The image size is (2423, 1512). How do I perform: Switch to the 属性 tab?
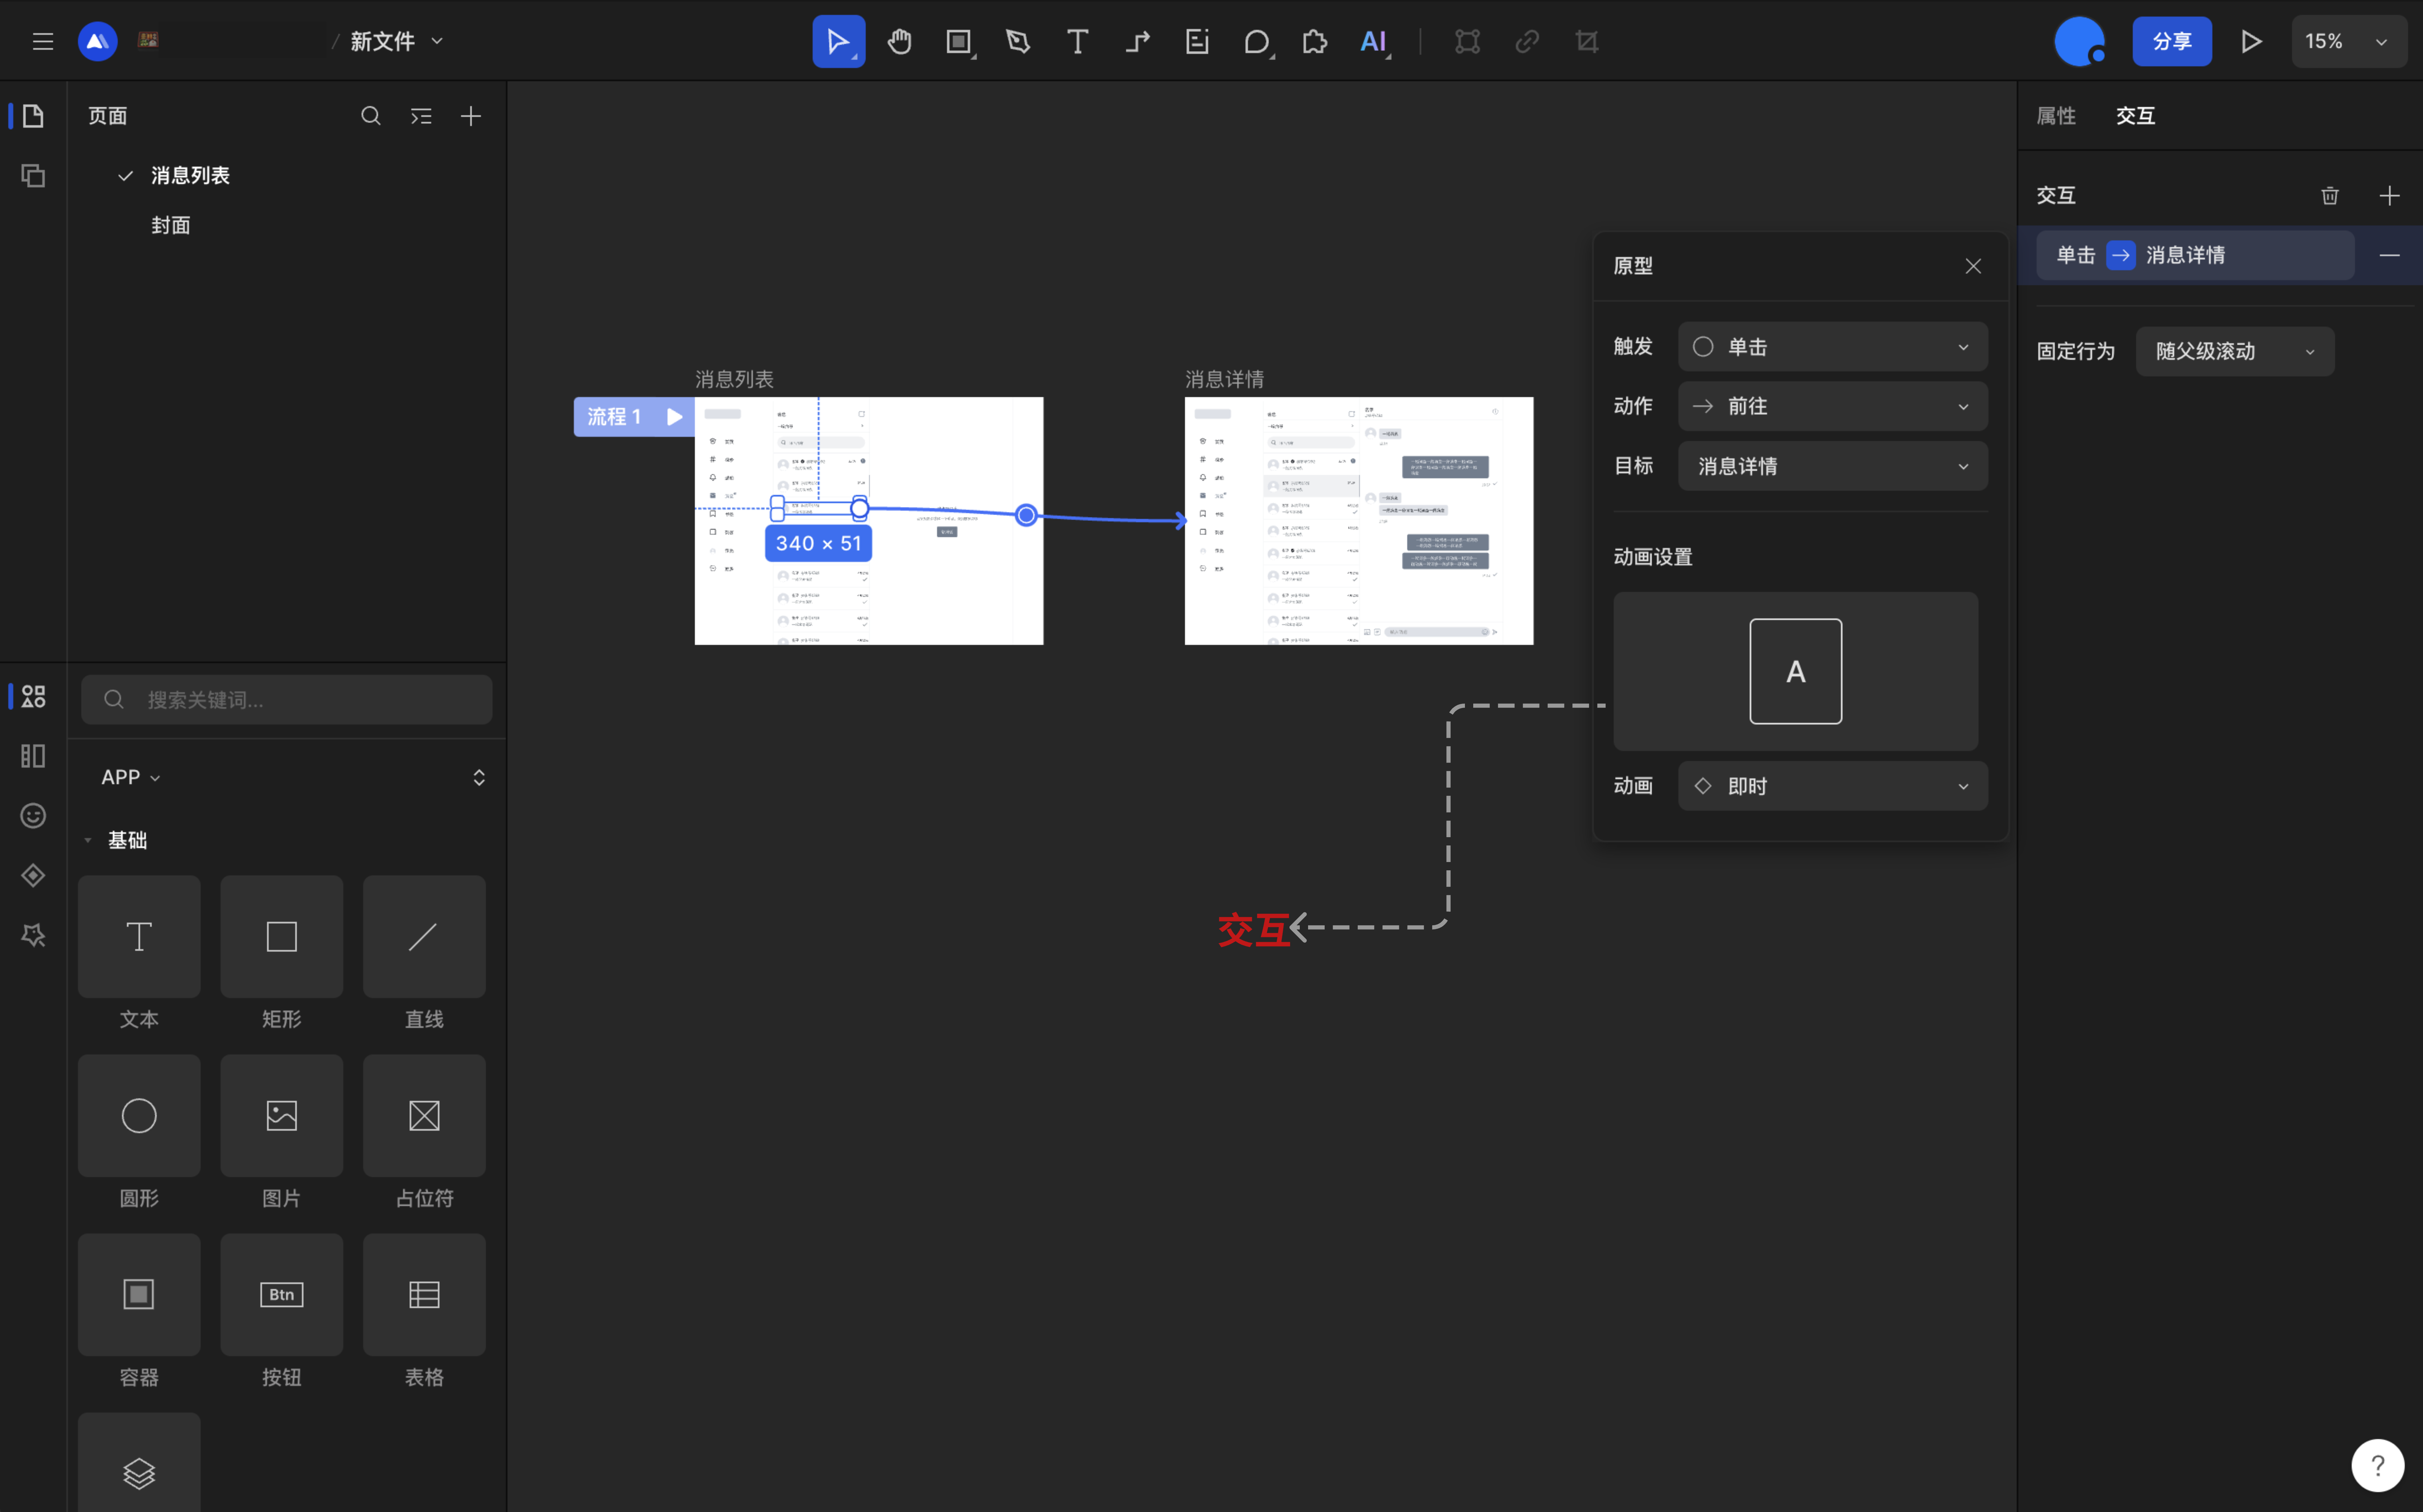2056,116
